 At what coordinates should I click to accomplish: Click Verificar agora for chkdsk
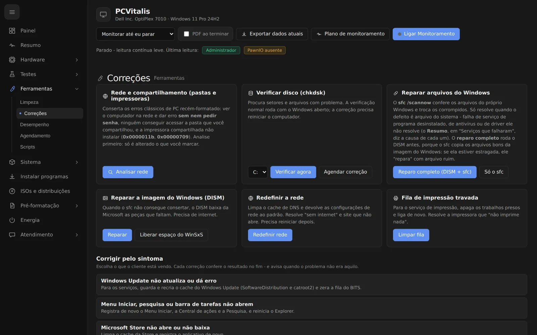pos(293,172)
